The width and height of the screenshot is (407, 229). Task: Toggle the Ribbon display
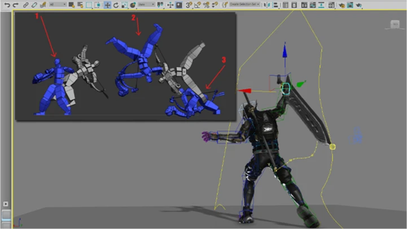point(304,5)
